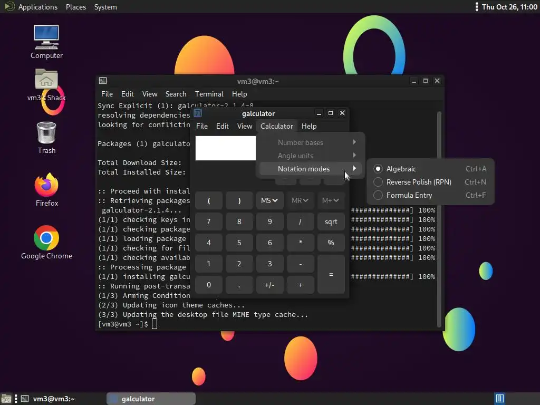
Task: Launch Google Chrome from the desktop
Action: click(46, 243)
